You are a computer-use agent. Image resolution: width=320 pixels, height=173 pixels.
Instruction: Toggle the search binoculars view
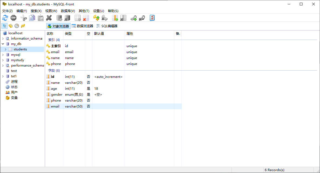(x=23, y=26)
